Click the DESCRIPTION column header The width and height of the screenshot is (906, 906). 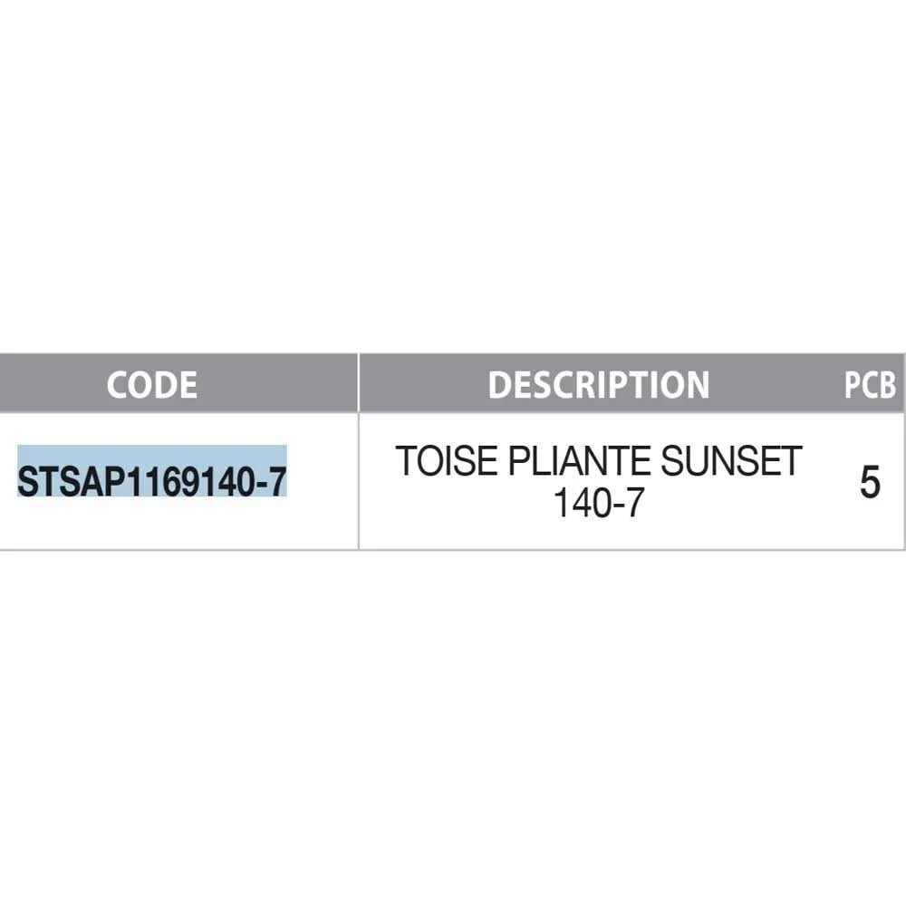[x=598, y=385]
